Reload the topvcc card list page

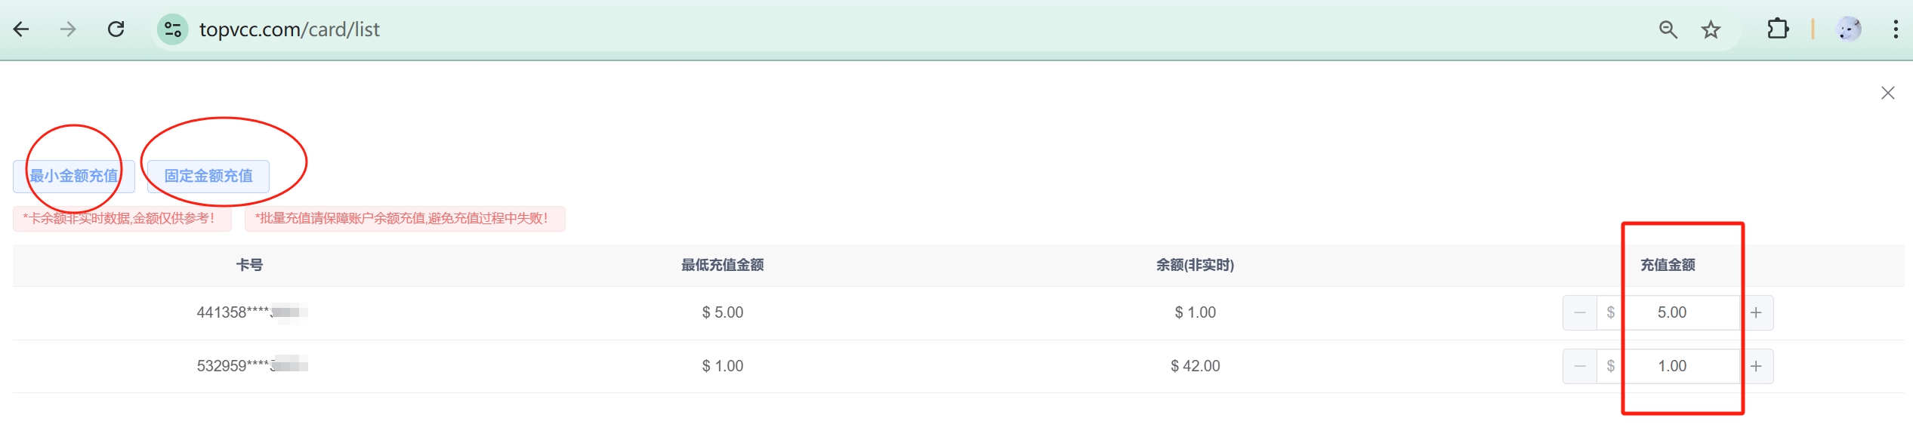(x=116, y=29)
